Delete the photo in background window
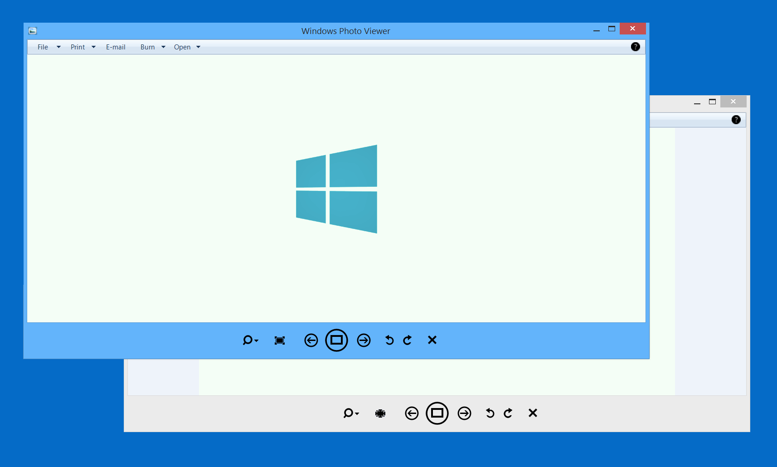Screen dimensions: 777x467 pos(533,413)
